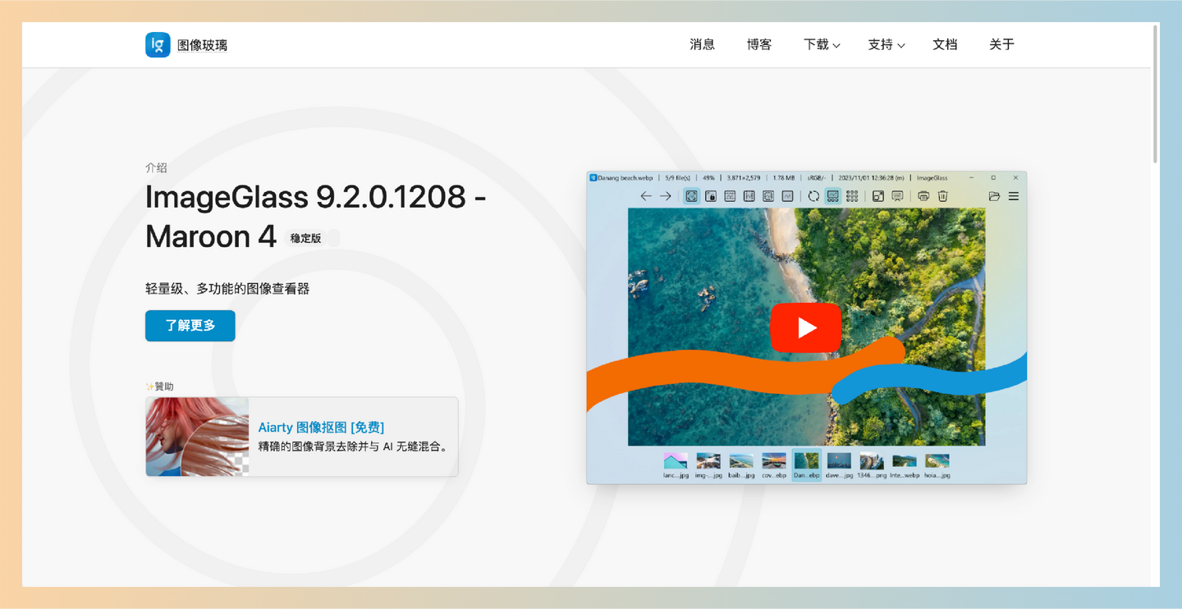Expand the 下载 dropdown menu
The width and height of the screenshot is (1182, 609).
click(x=822, y=44)
